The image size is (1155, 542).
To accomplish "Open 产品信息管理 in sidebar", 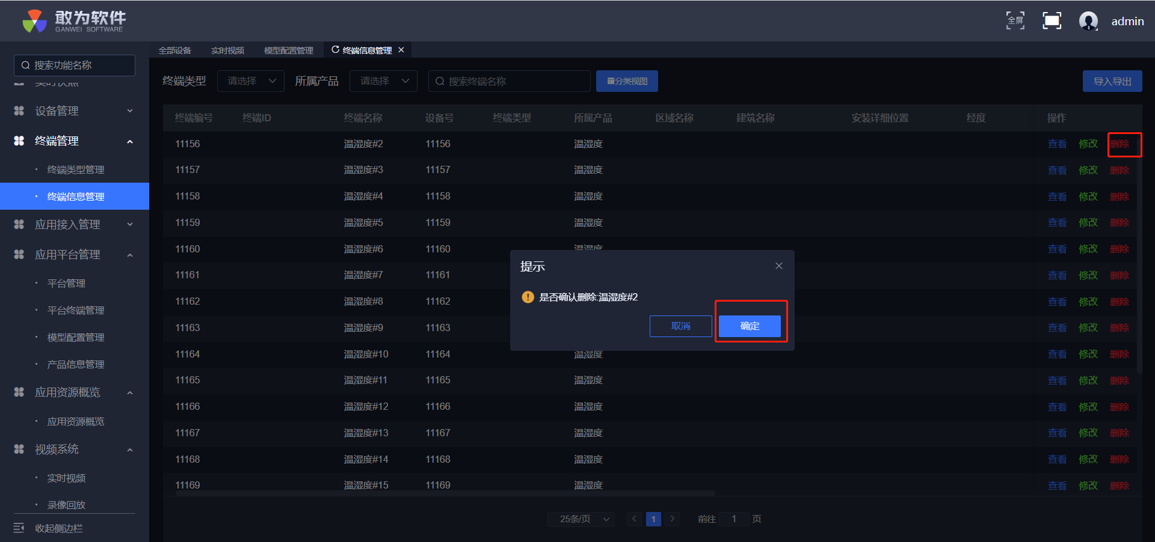I will pos(76,364).
